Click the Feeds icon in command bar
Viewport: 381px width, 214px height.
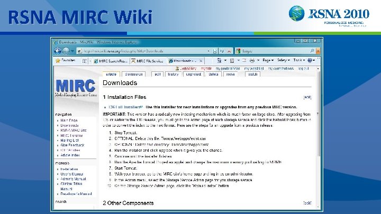232,60
